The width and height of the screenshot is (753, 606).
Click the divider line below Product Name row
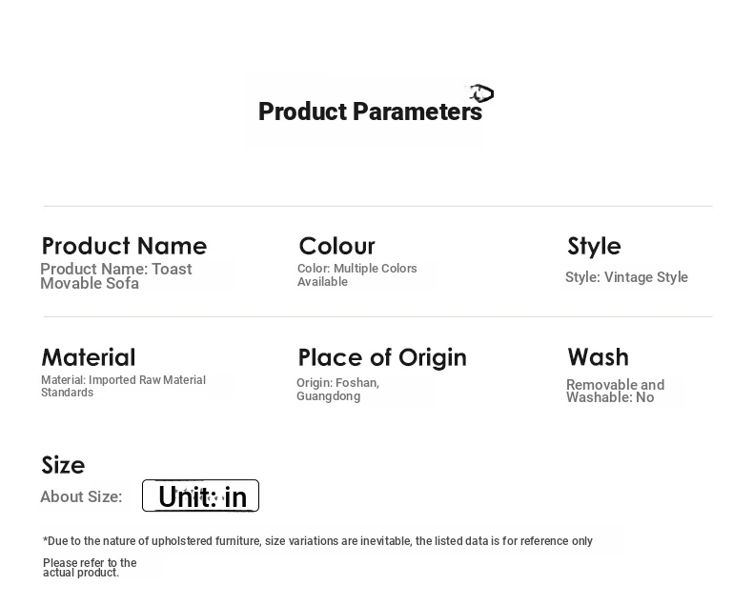pyautogui.click(x=377, y=316)
